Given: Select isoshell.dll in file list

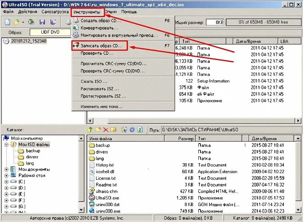Looking at the screenshot, I should pos(105,172).
